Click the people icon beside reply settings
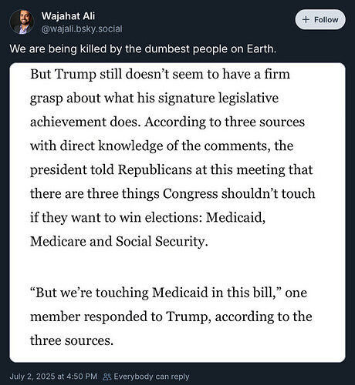 (x=107, y=377)
